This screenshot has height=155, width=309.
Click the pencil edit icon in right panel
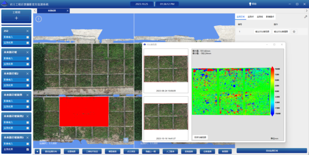click(x=306, y=17)
